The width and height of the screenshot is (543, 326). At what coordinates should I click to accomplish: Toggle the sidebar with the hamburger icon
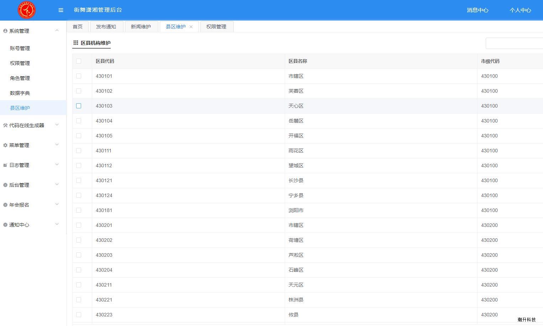click(x=61, y=10)
